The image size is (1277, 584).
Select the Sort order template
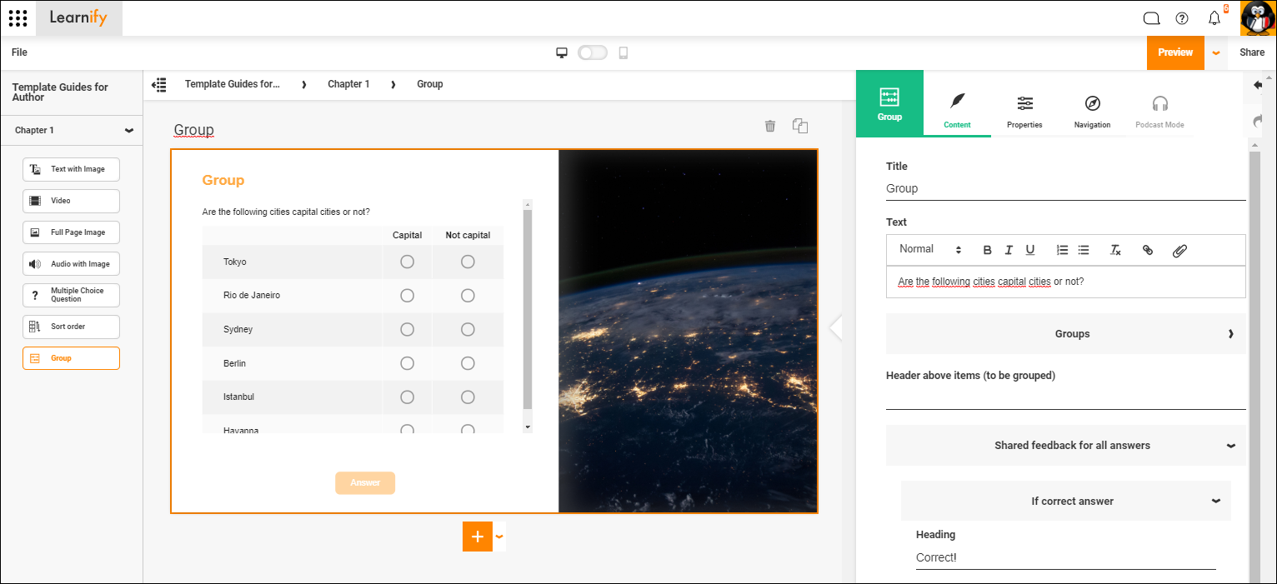[x=71, y=327]
